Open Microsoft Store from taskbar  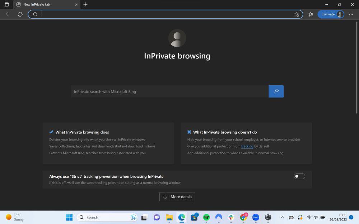pos(194,218)
